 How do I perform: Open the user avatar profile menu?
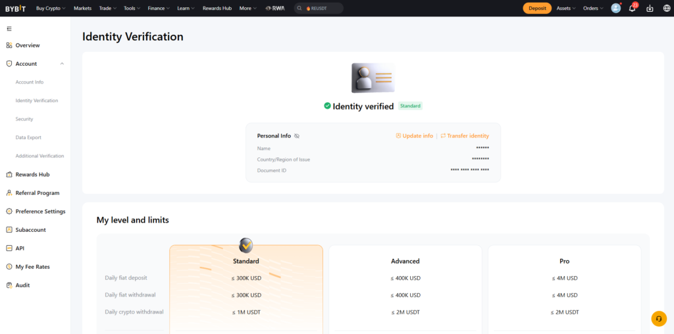coord(616,8)
